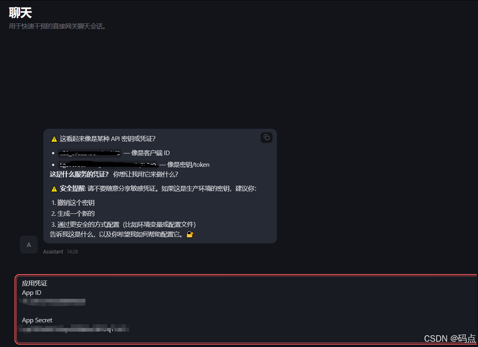Click the Assistant avatar labeled A
Screen dimensions: 478x347
[x=29, y=245]
